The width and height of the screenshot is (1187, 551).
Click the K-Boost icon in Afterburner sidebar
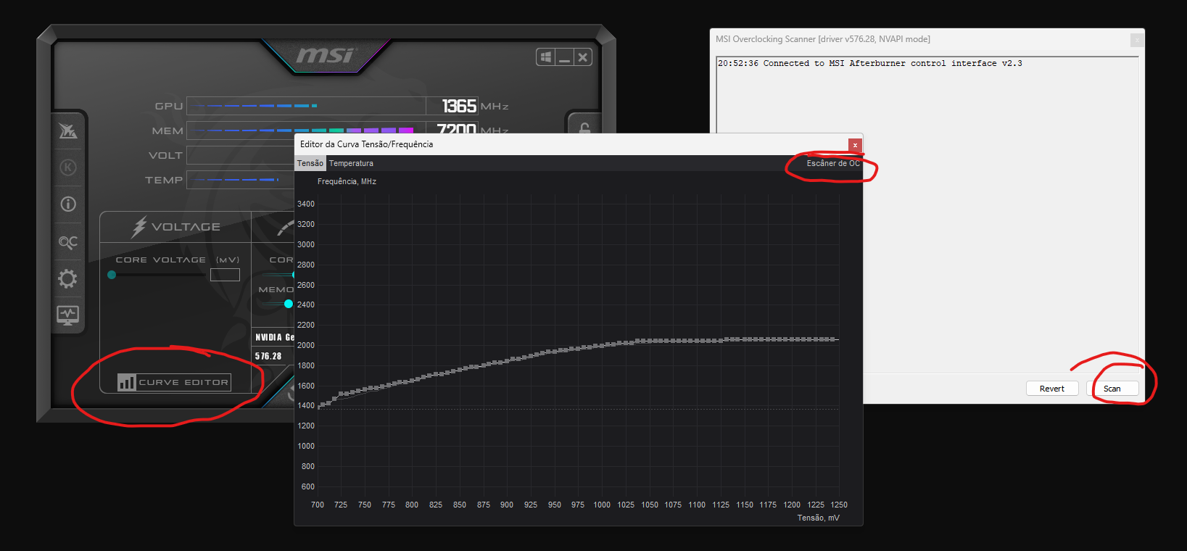point(68,167)
